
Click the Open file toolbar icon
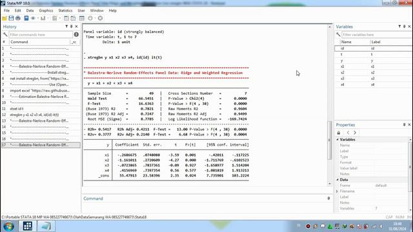point(5,18)
